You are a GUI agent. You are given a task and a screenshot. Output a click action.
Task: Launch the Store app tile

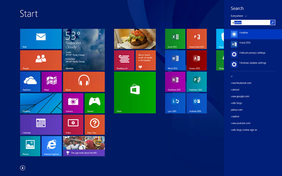pyautogui.click(x=135, y=93)
